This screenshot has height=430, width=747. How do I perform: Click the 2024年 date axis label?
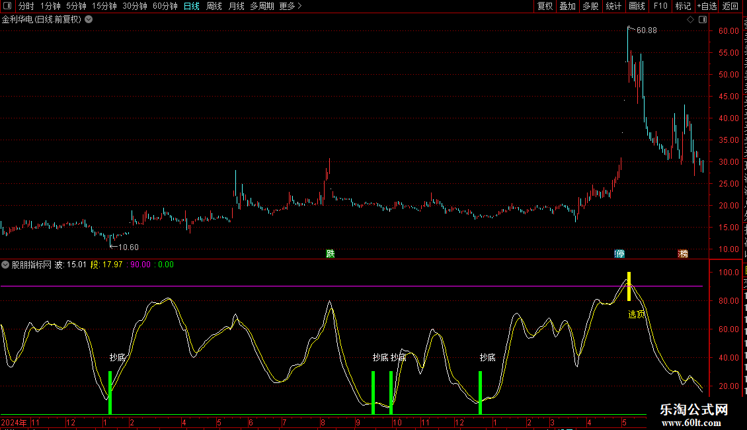(14, 423)
